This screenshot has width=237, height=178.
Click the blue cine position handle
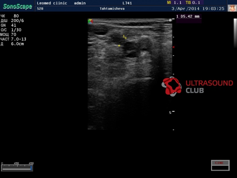[31, 168]
